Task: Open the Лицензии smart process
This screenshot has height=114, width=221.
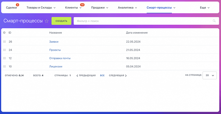Action: click(x=56, y=67)
